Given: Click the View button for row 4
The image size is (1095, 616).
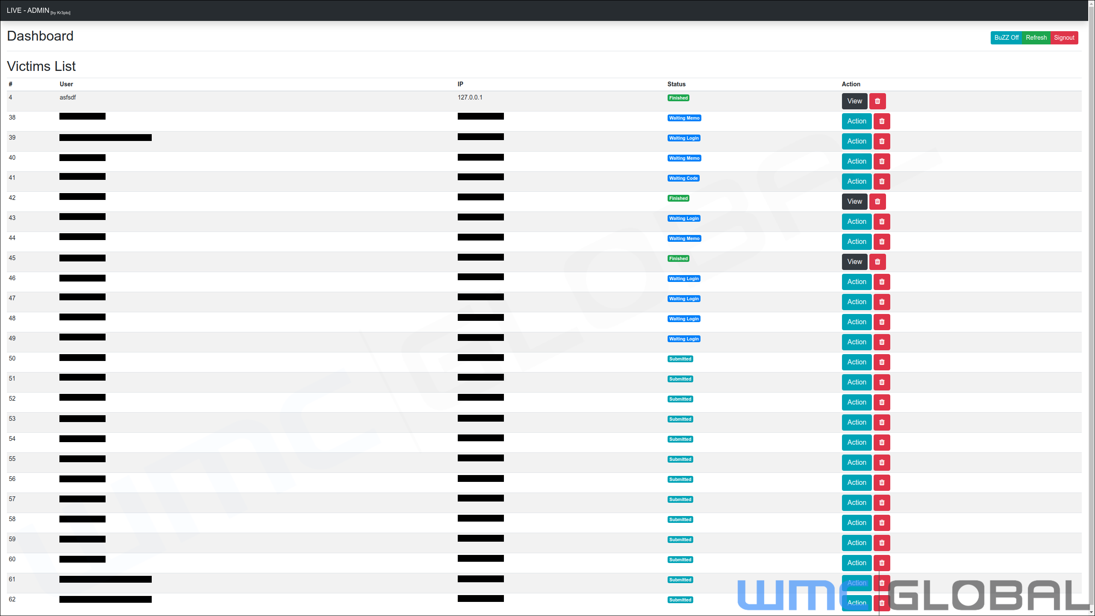Looking at the screenshot, I should point(854,101).
